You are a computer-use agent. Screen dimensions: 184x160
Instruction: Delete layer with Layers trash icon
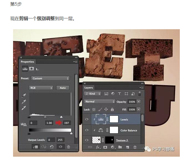pos(135,147)
